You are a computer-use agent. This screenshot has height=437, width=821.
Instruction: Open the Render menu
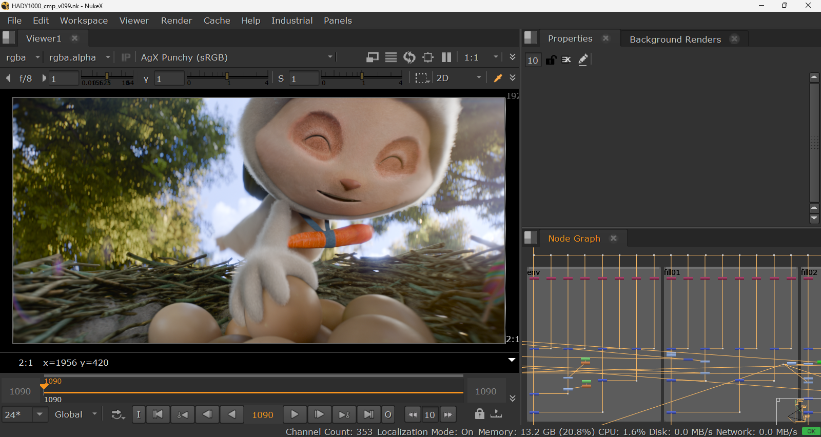[x=177, y=21]
